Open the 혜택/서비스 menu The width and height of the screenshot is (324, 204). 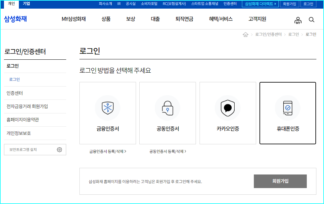click(x=221, y=19)
